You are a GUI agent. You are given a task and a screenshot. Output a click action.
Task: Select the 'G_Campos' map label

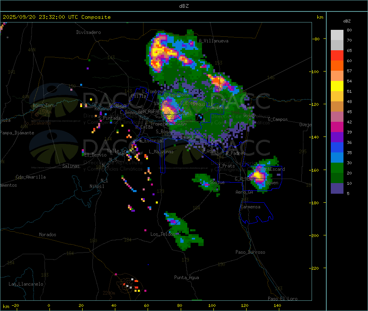278,119
